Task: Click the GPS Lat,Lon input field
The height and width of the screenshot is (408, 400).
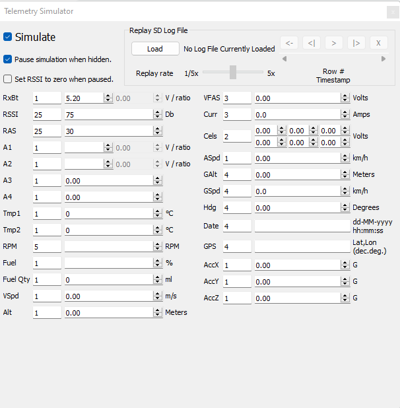Action: (302, 246)
